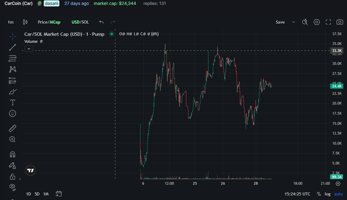The image size is (347, 200).
Task: Click the OHLC values readout
Action: (x=139, y=34)
